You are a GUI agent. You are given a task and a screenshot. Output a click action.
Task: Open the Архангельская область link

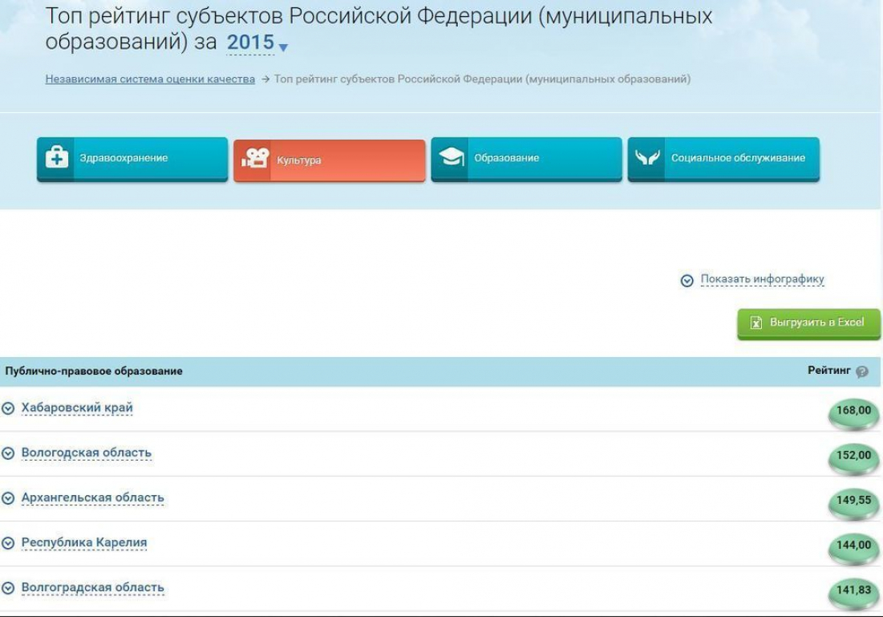pyautogui.click(x=92, y=497)
